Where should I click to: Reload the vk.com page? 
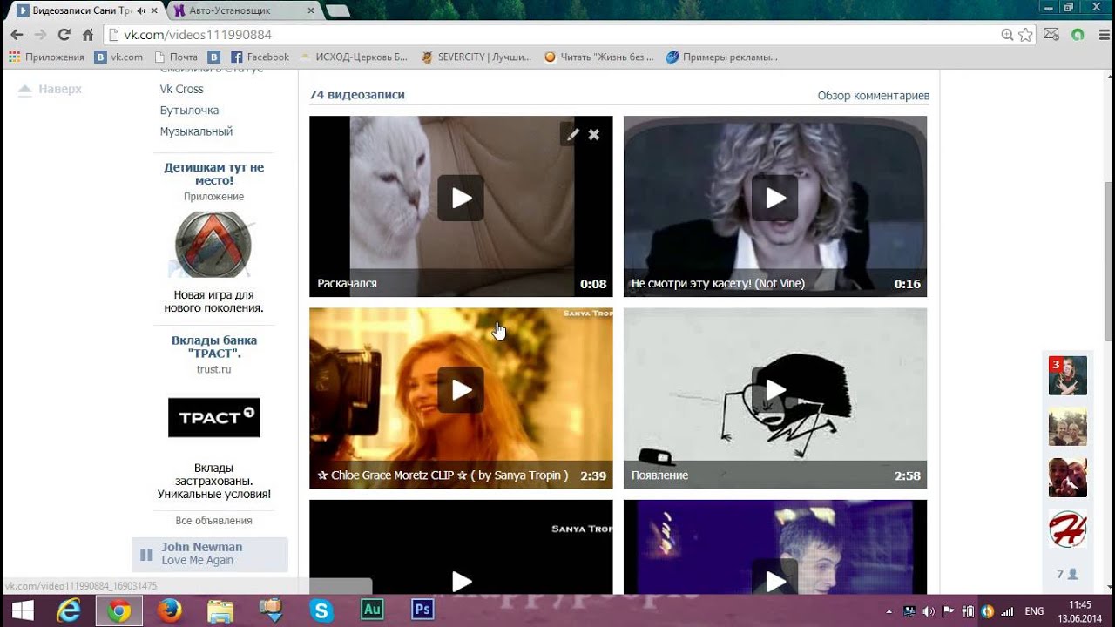[x=64, y=35]
